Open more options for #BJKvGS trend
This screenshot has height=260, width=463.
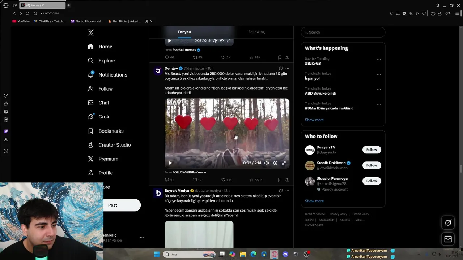point(379,60)
